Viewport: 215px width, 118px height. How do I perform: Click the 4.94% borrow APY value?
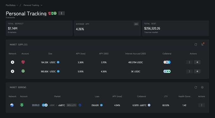pyautogui.click(x=117, y=105)
